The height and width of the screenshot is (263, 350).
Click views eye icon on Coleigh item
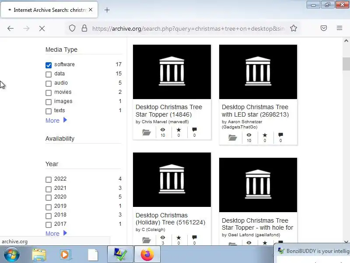163,238
